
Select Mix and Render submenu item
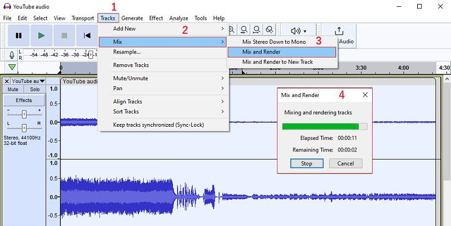[282, 52]
